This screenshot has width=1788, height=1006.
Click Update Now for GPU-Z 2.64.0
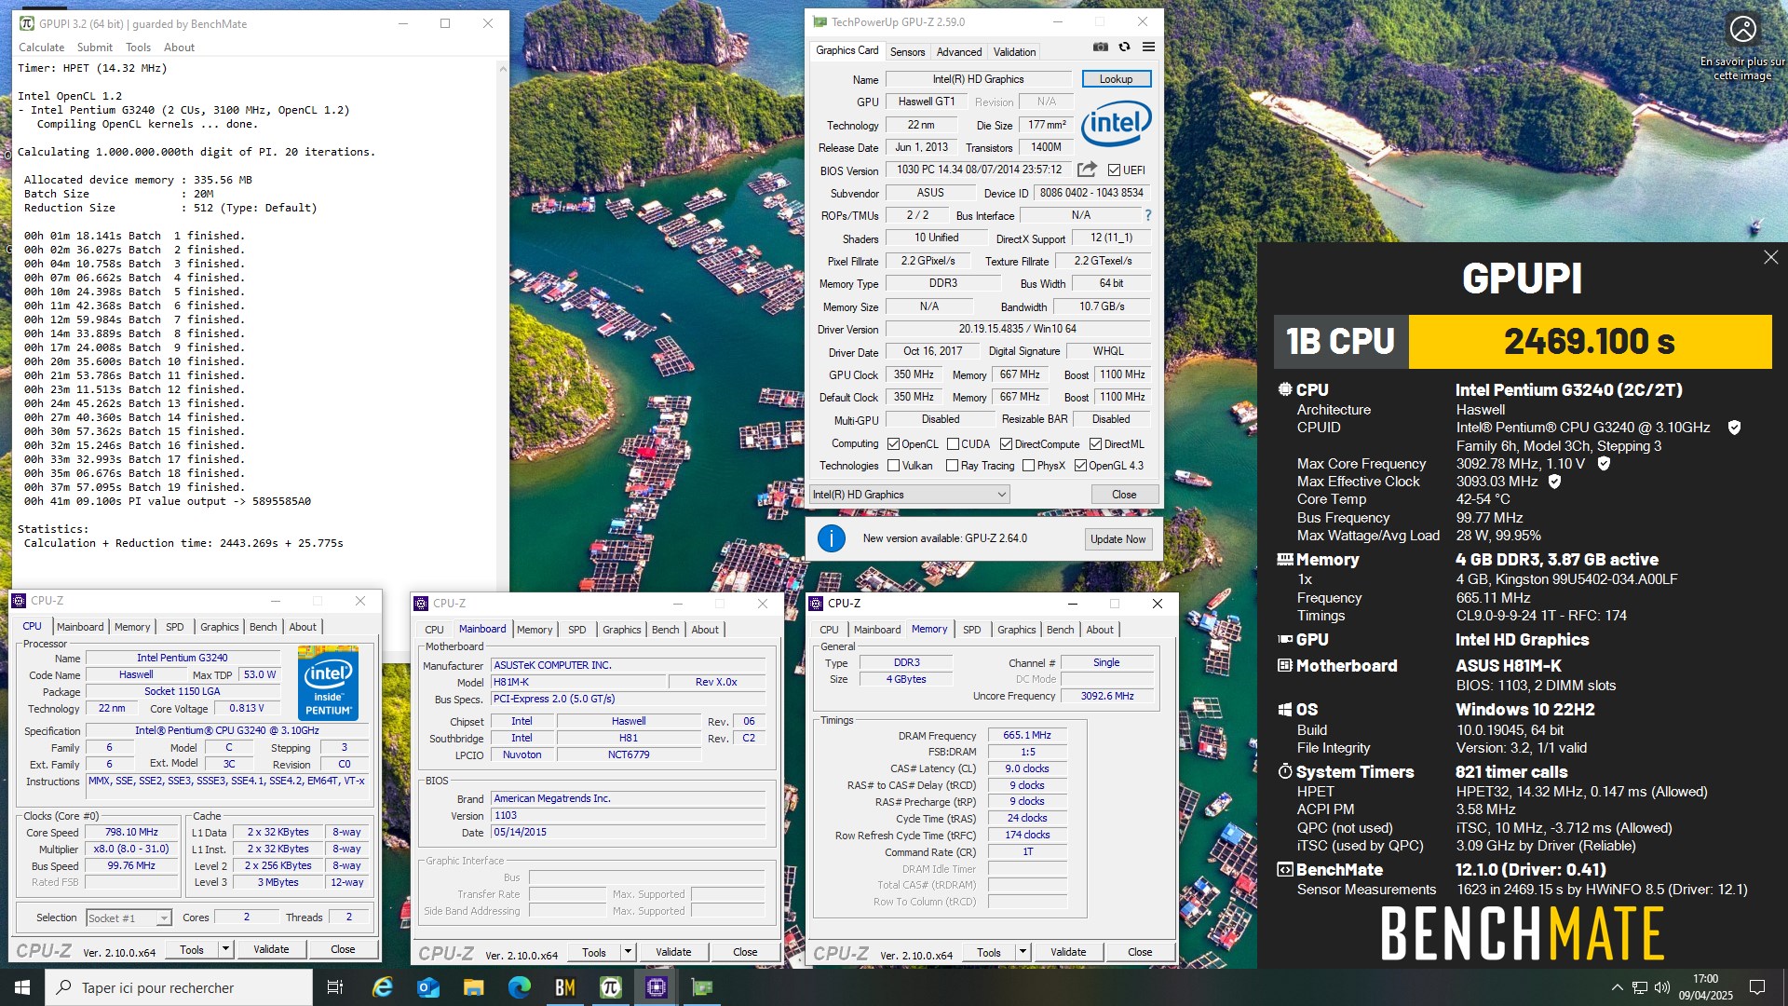coord(1117,539)
